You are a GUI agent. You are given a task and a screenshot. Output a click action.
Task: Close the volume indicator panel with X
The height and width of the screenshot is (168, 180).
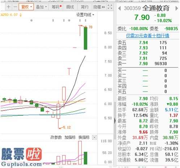[x=94, y=138]
